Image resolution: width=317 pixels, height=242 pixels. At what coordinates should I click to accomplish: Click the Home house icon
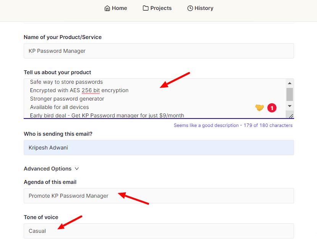point(107,8)
